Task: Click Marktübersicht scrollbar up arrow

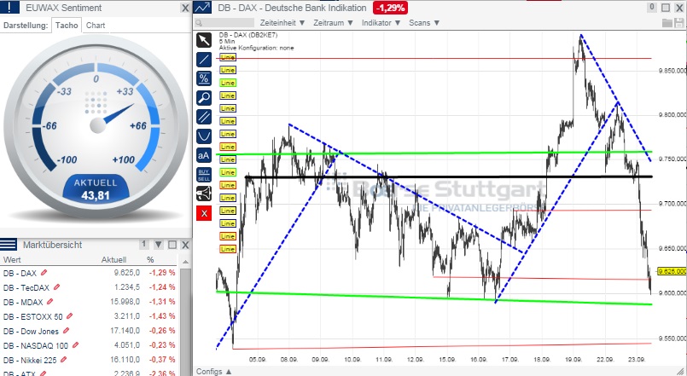Action: [185, 261]
